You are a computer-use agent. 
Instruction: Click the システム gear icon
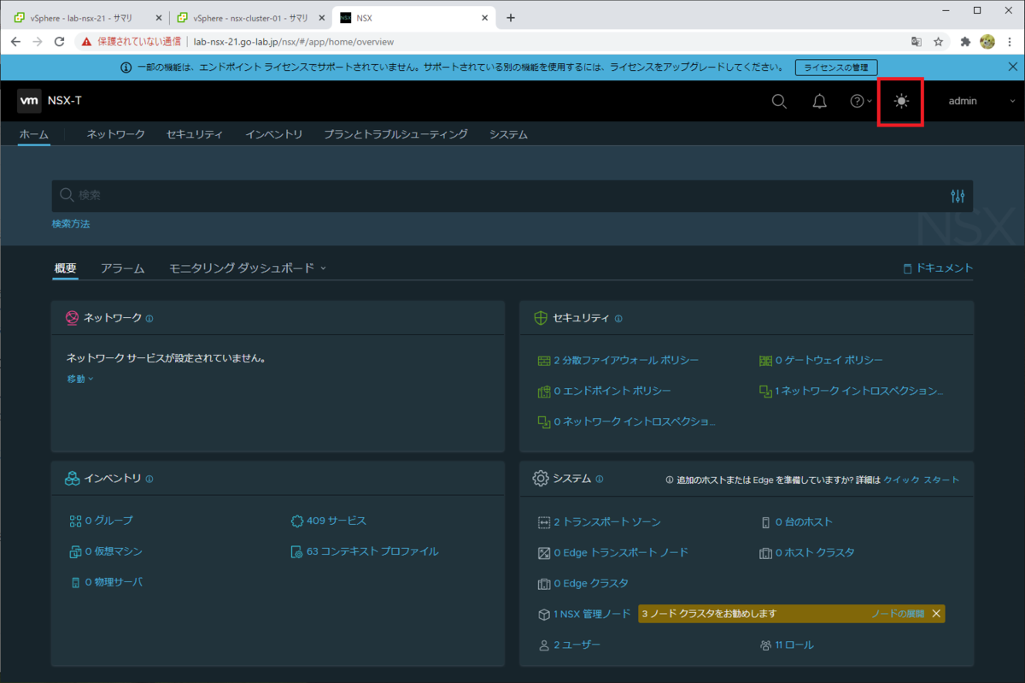(540, 479)
